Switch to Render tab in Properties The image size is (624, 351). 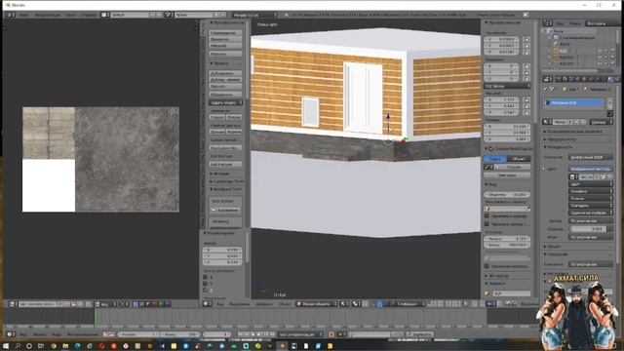pos(559,79)
